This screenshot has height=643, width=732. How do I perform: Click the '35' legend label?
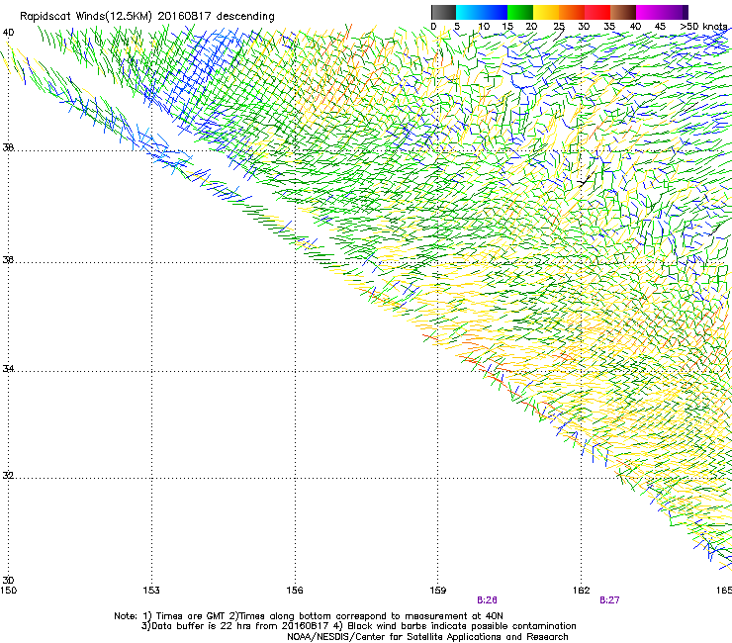point(609,26)
